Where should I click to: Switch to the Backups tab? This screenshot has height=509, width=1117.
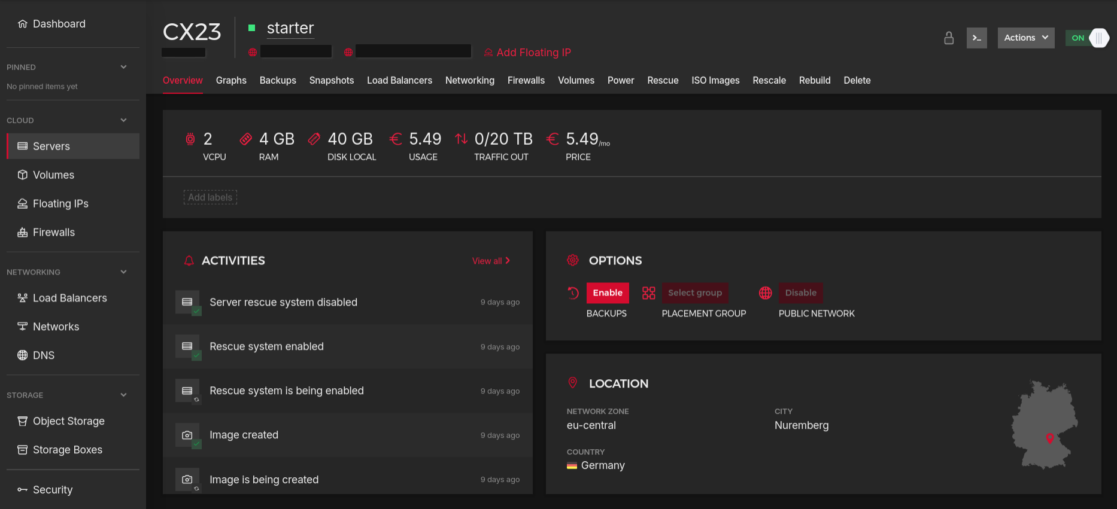[x=278, y=80]
